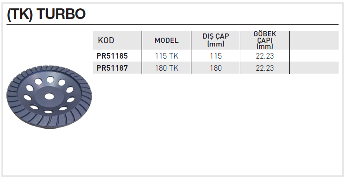346x180 pixels.
Task: Click the DIŞ ÇAP (mm) column header
Action: coord(216,40)
